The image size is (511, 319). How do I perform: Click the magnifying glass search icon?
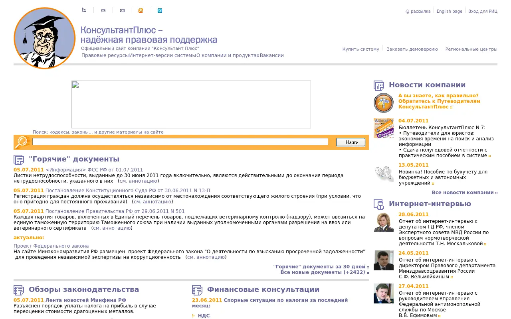point(22,142)
